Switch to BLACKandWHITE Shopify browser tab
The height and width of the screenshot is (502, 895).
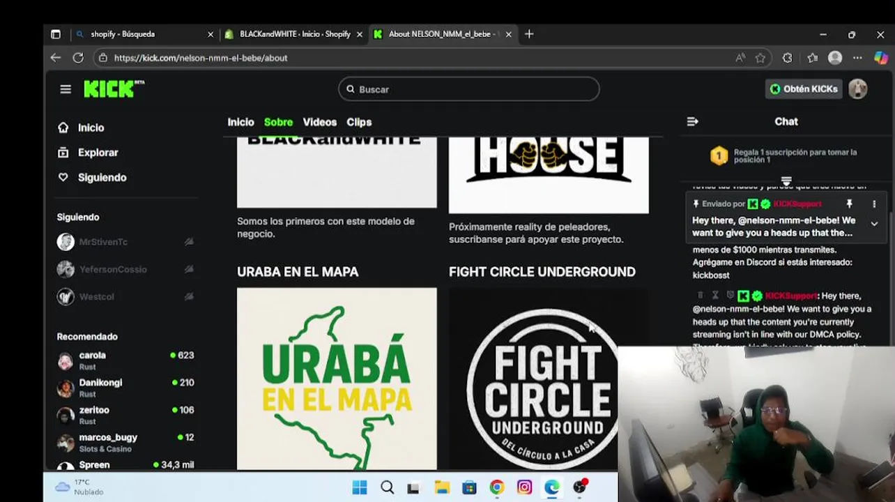click(293, 34)
